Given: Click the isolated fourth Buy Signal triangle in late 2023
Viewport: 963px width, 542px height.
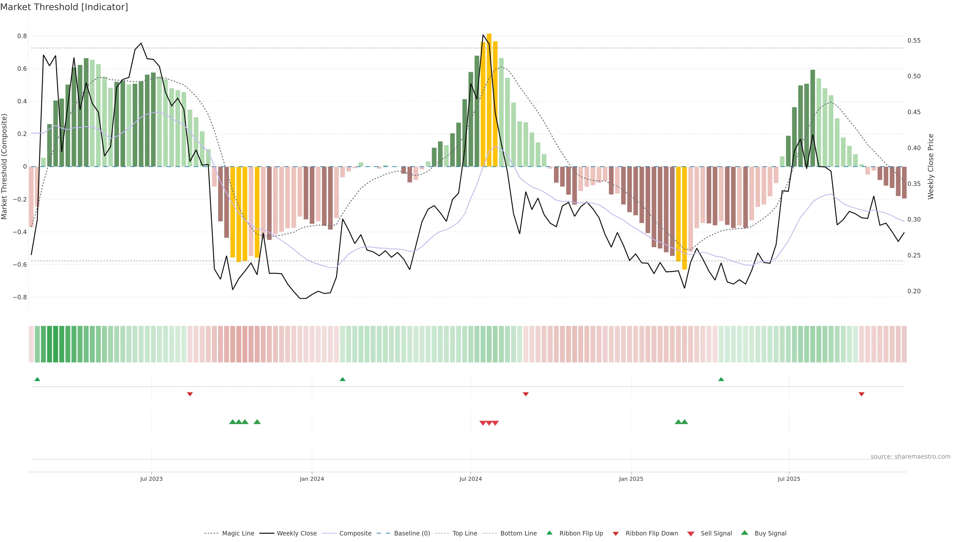Looking at the screenshot, I should pyautogui.click(x=257, y=422).
